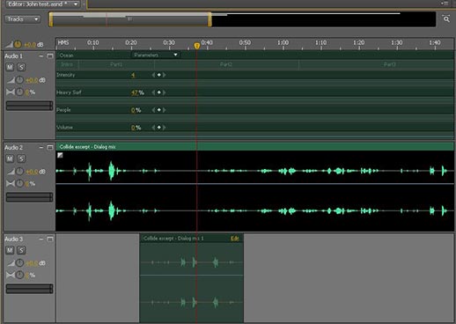Viewport: 456px width, 324px height.
Task: Click Heavy Surf value 47%
Action: pyautogui.click(x=137, y=92)
